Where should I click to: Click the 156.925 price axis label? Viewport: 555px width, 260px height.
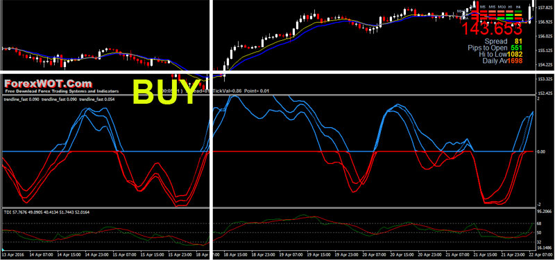[x=545, y=21]
